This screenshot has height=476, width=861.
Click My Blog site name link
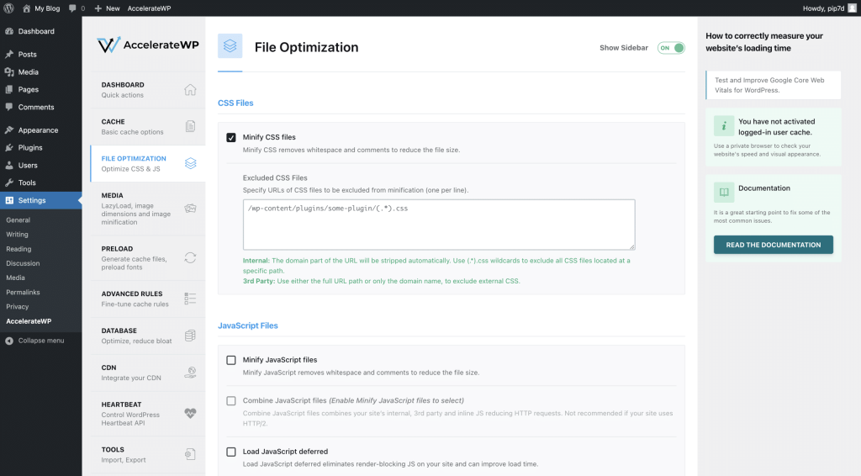point(47,8)
